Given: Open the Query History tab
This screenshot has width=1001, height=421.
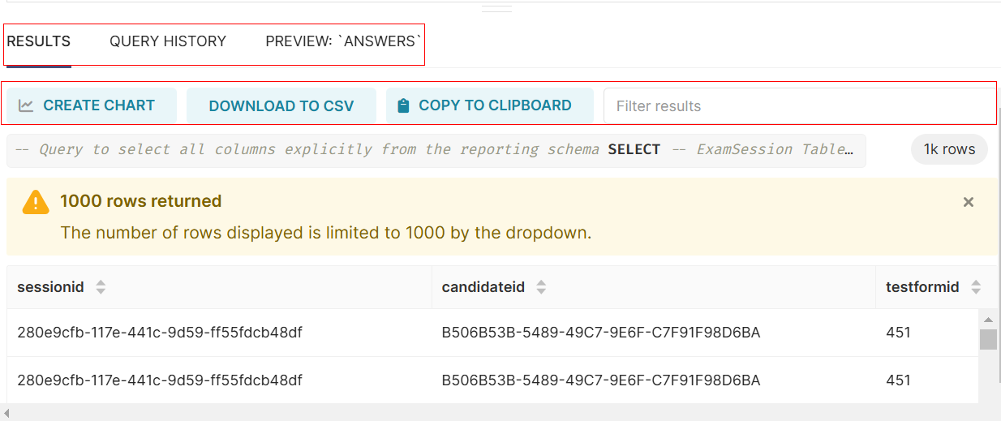Looking at the screenshot, I should coord(168,41).
